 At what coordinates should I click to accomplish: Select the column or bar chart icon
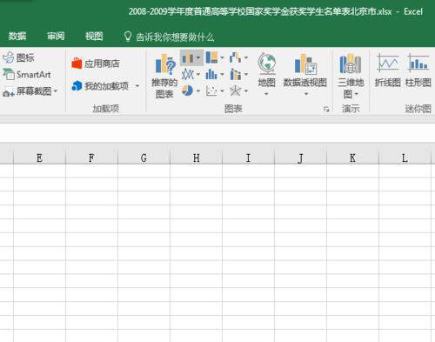pyautogui.click(x=188, y=58)
